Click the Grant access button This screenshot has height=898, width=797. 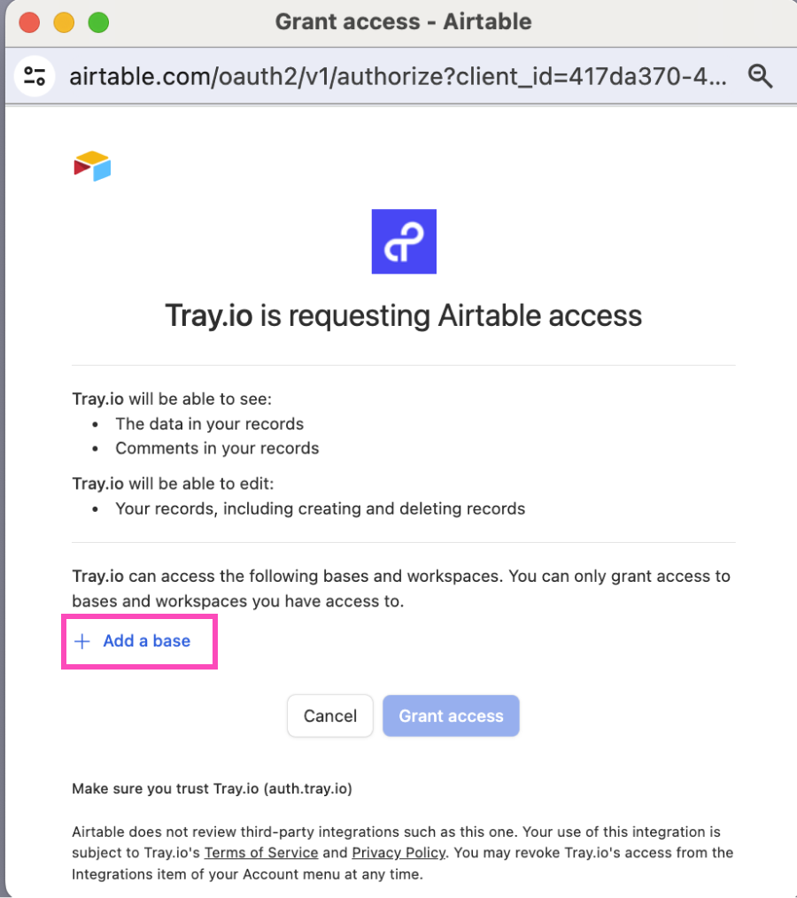[451, 716]
